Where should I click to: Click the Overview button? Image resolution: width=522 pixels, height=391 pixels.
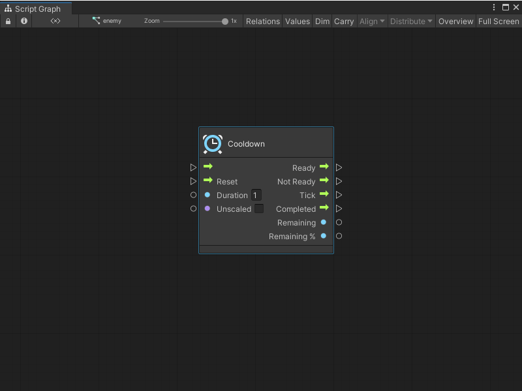455,21
